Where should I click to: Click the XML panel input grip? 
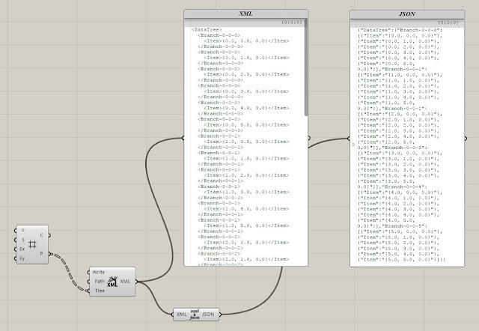pyautogui.click(x=183, y=138)
